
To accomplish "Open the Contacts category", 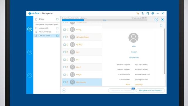I will click(46, 36).
